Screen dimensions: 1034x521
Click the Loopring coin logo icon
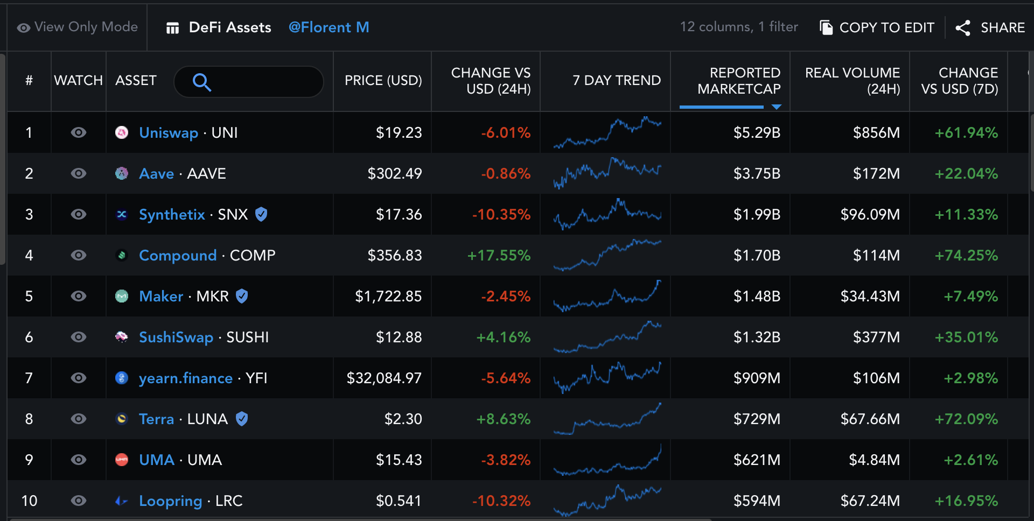click(122, 501)
